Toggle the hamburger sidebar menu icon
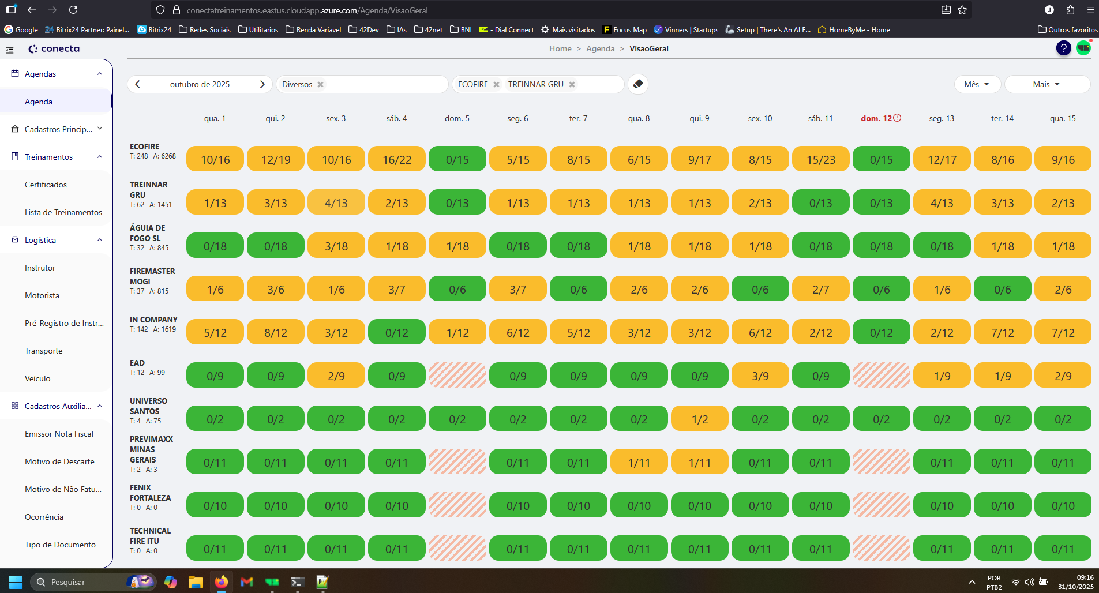Image resolution: width=1099 pixels, height=593 pixels. coord(10,50)
